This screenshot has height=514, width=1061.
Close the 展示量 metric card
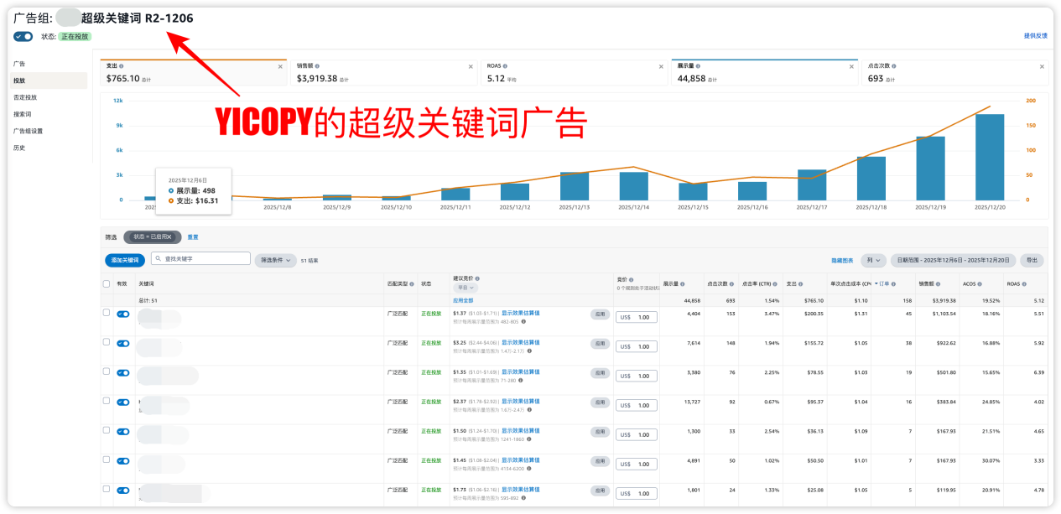pos(851,66)
